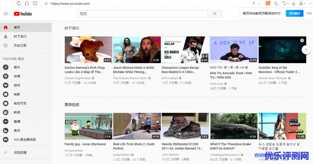Open Korean news broadcast video thumbnail
Viewport: 313px width, 164px height.
[x=282, y=126]
